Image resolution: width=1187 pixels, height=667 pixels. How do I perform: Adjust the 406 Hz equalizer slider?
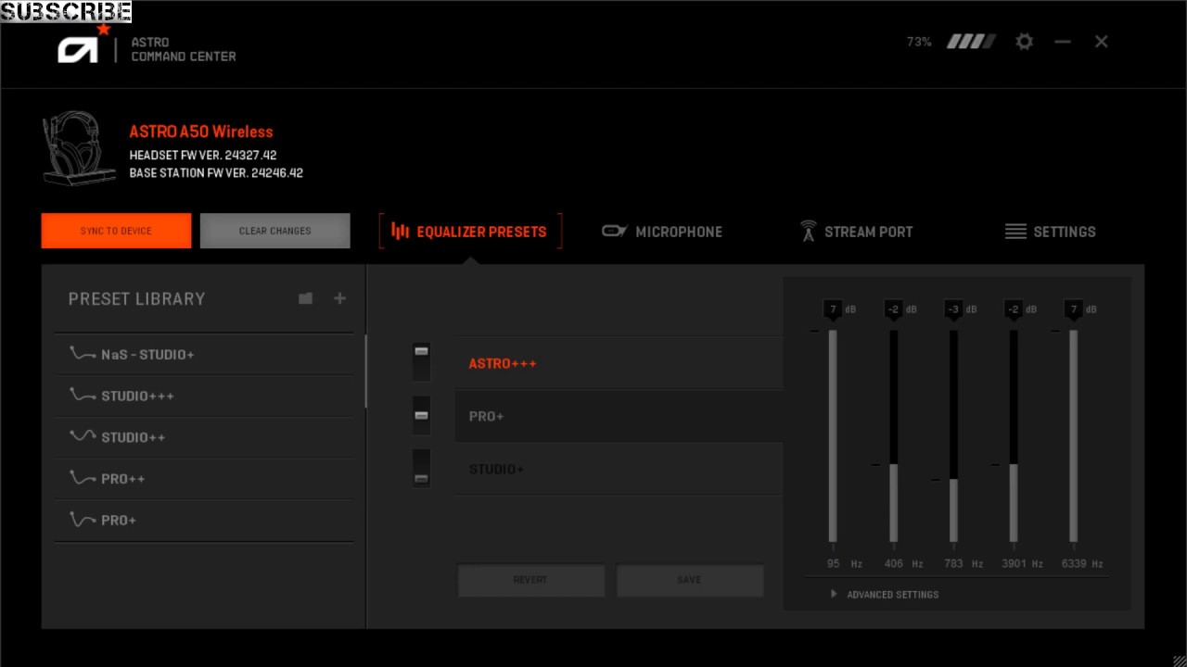click(893, 435)
